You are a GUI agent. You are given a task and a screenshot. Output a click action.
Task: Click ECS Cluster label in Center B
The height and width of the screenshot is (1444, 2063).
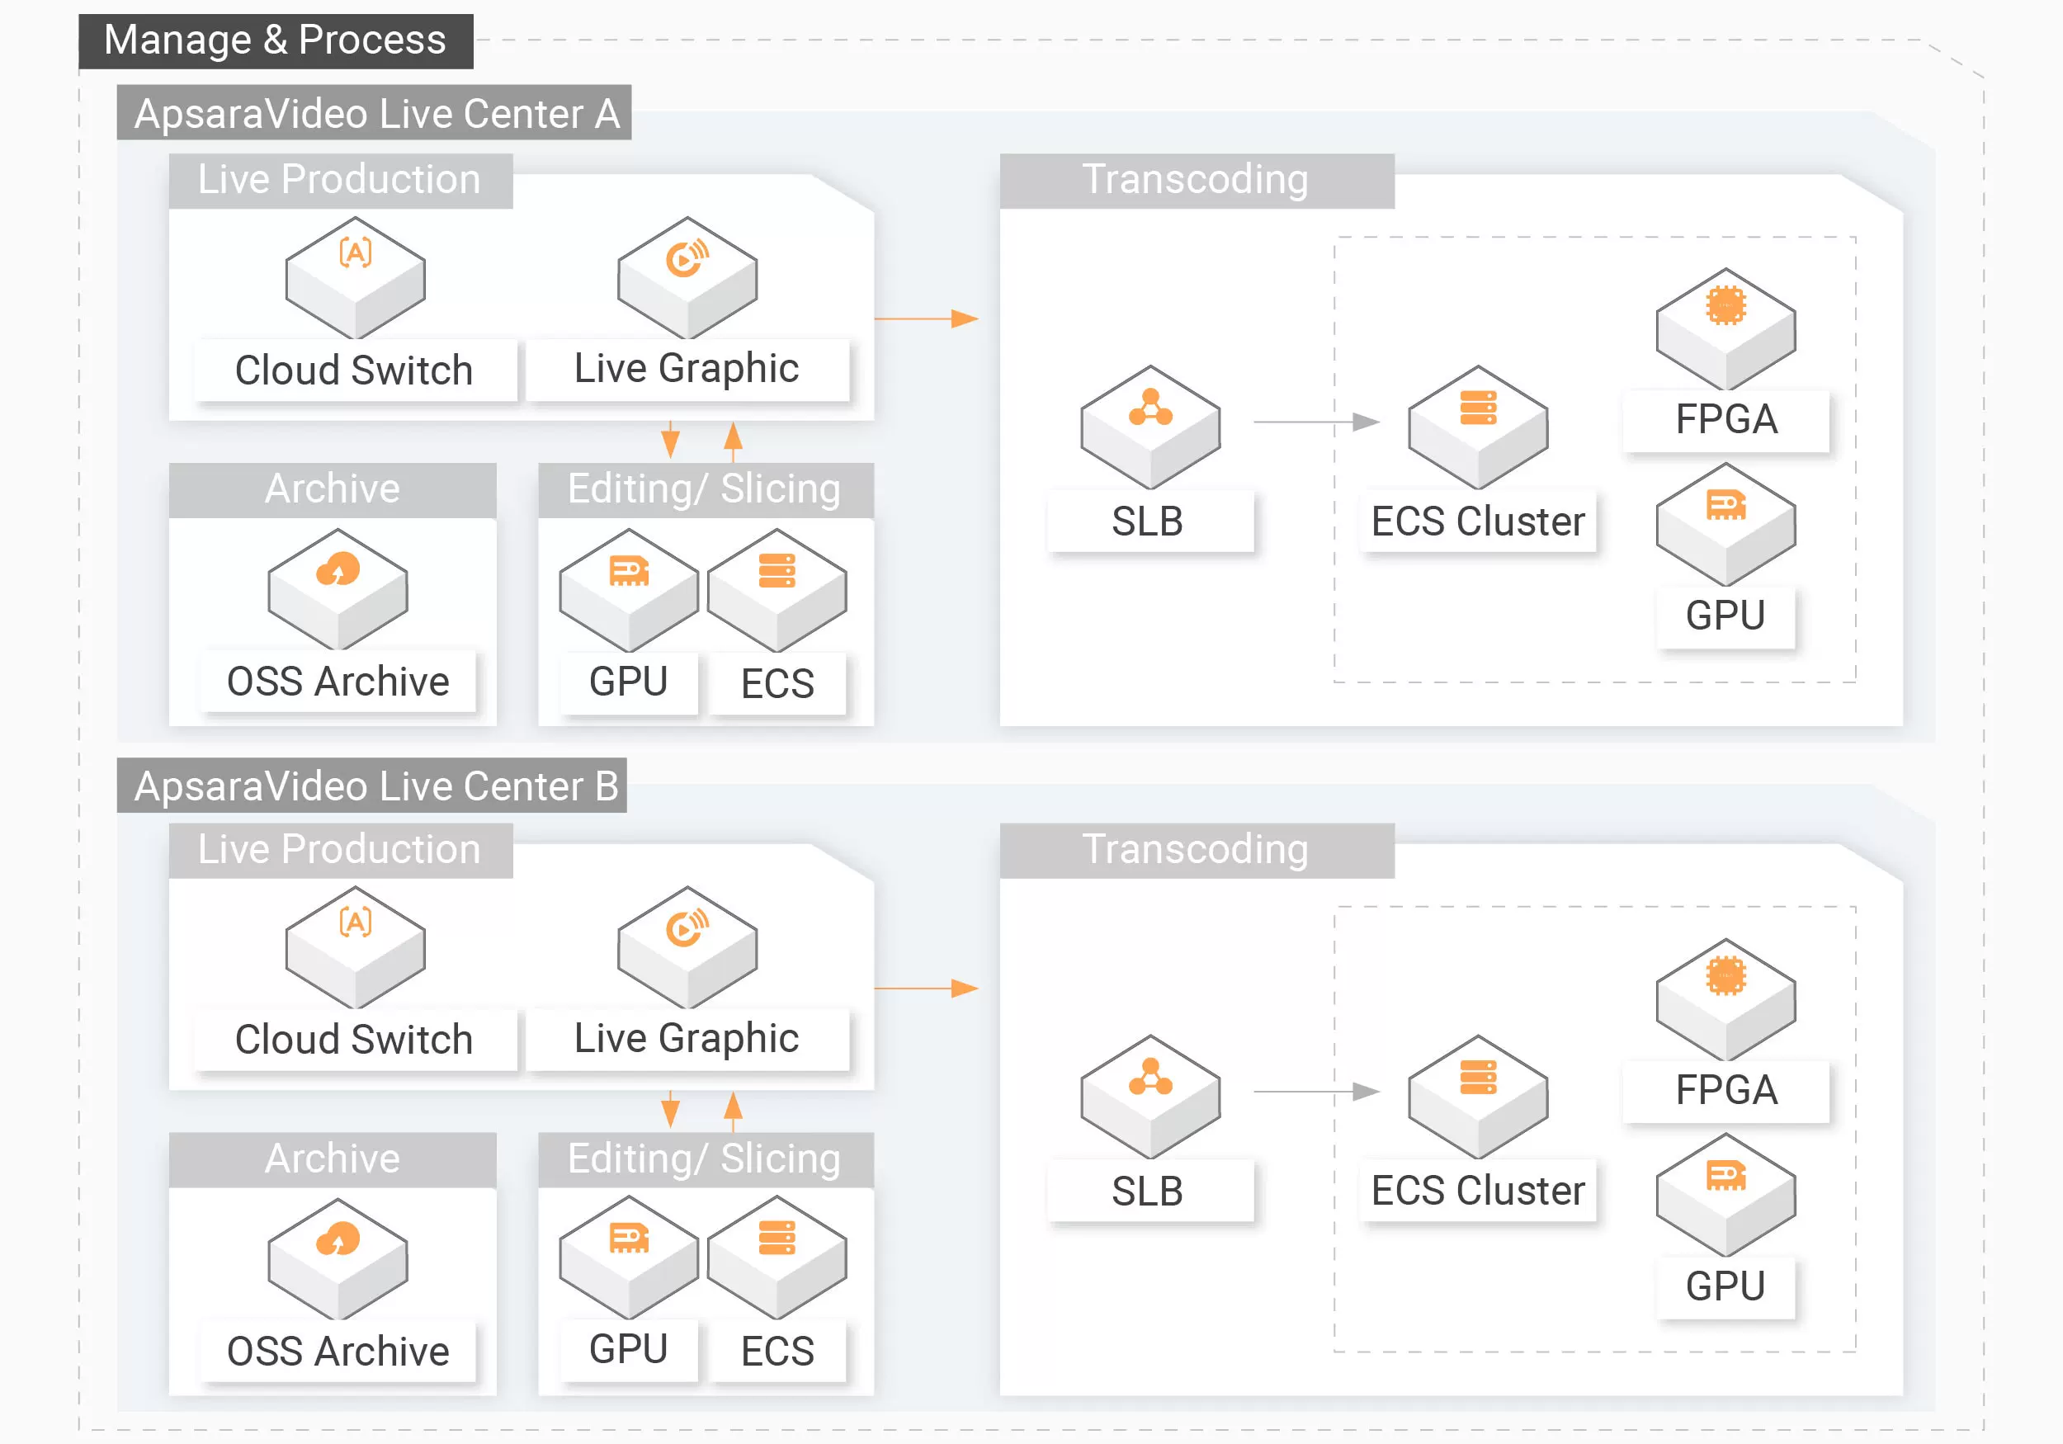coord(1478,1191)
